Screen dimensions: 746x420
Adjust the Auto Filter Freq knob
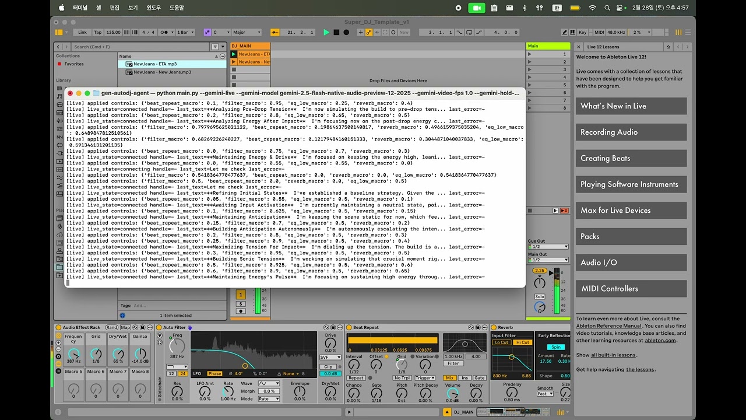[177, 345]
